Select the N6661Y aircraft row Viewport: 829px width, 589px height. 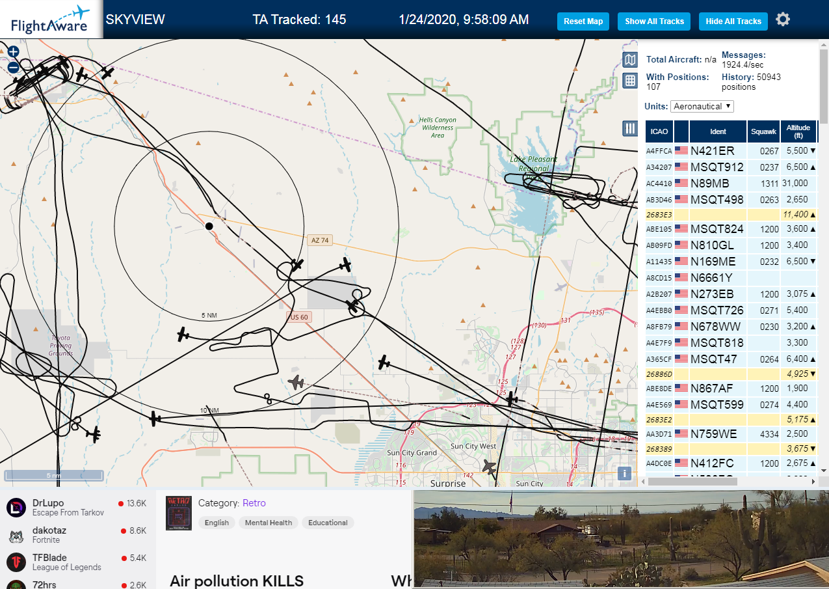(x=731, y=277)
